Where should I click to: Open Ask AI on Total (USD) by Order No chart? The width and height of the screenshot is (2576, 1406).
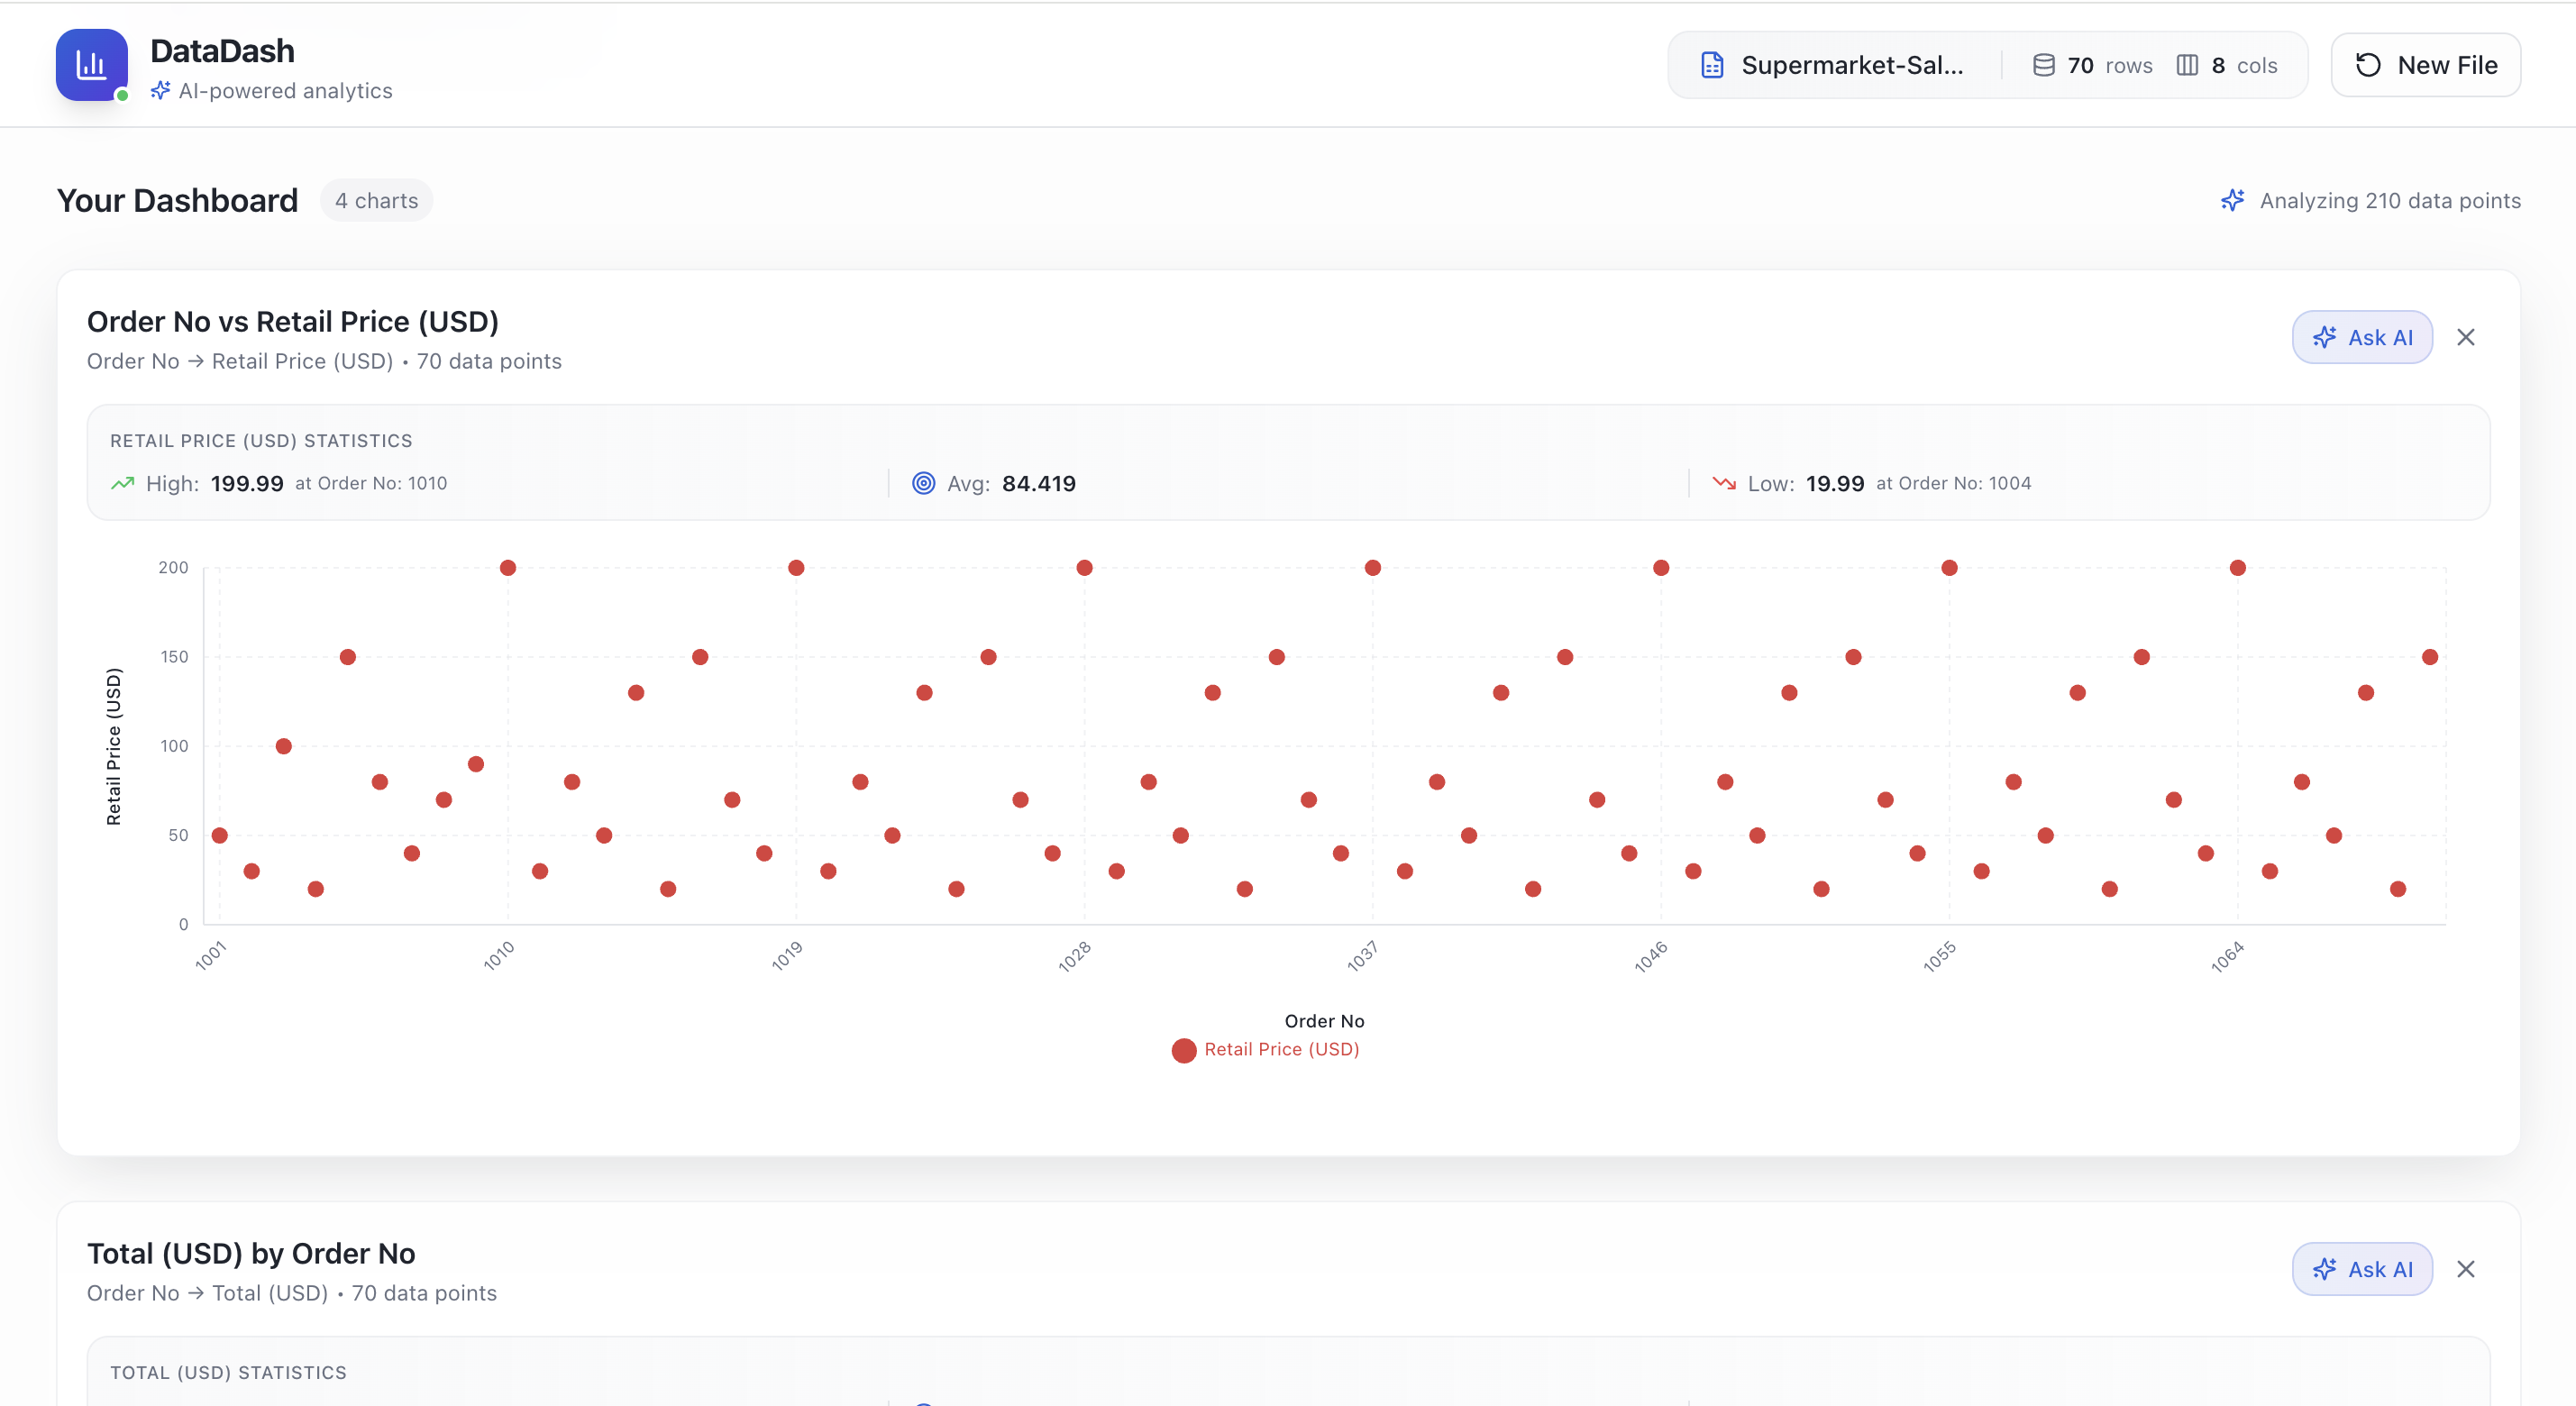point(2362,1269)
